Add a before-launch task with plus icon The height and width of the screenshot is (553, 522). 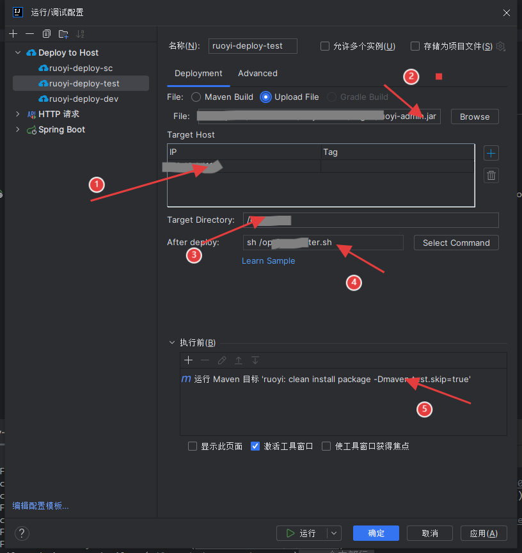click(188, 360)
